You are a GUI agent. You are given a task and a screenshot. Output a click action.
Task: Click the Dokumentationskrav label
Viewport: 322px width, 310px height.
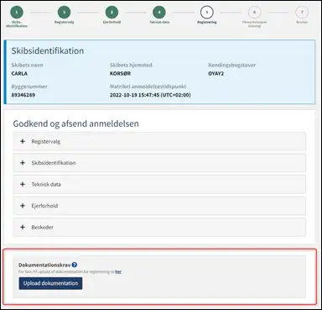[44, 265]
